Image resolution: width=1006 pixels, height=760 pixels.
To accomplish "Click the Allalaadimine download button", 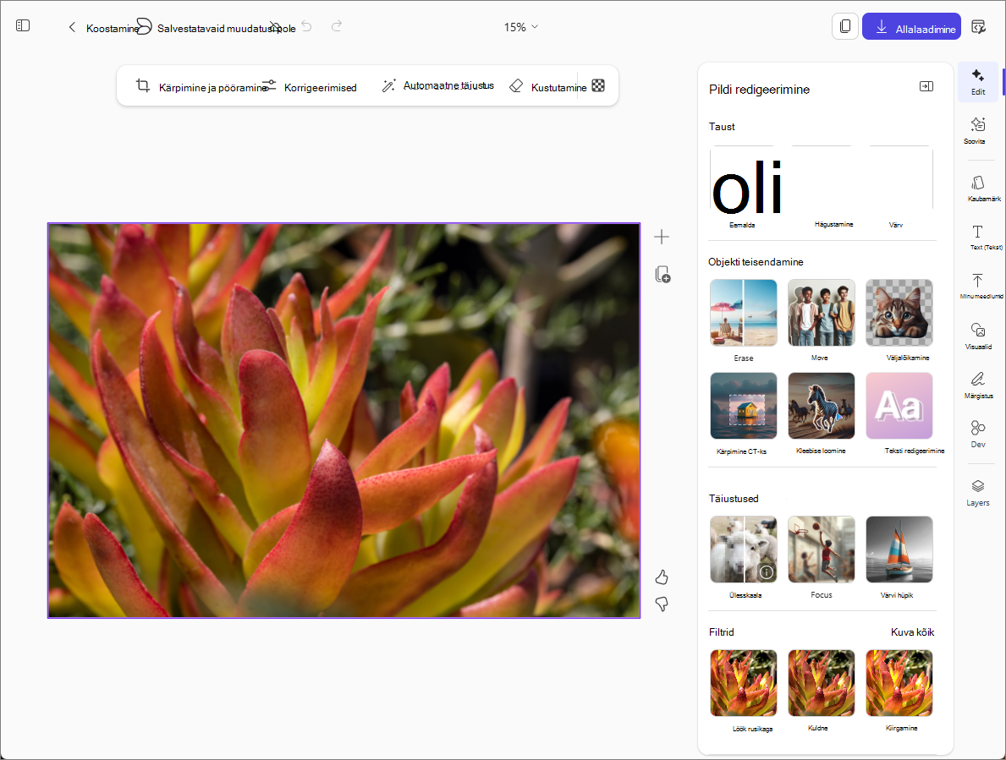I will click(x=911, y=27).
